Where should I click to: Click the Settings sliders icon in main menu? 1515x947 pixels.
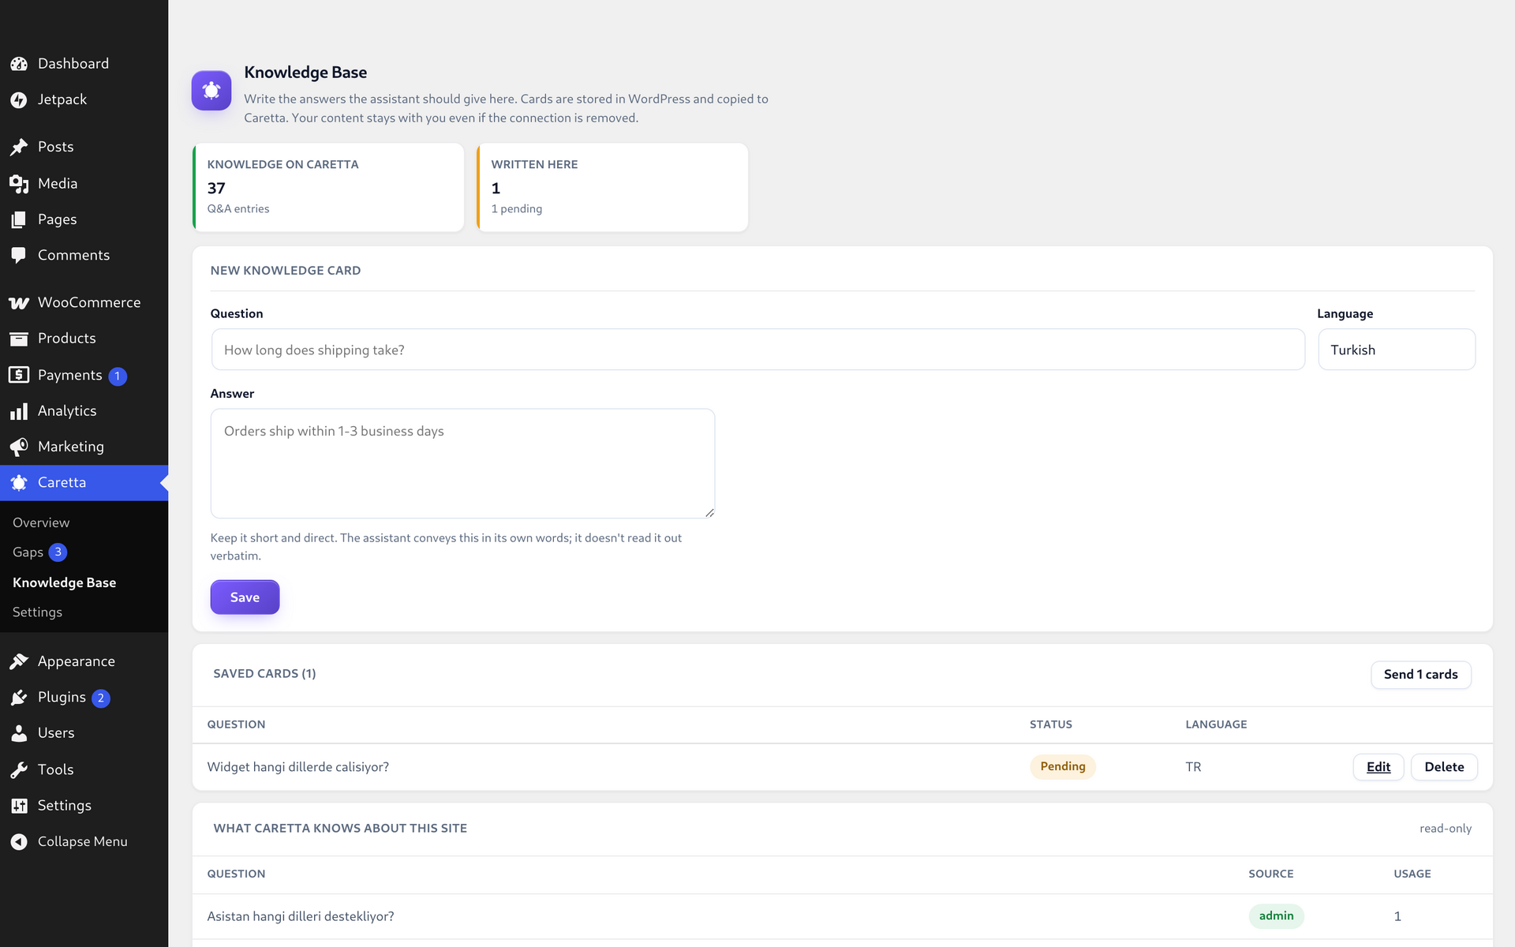[x=19, y=806]
